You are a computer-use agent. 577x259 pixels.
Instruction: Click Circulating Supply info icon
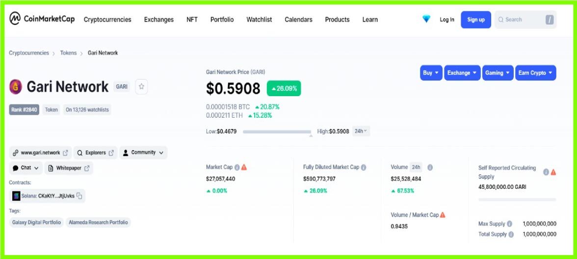coord(546,172)
